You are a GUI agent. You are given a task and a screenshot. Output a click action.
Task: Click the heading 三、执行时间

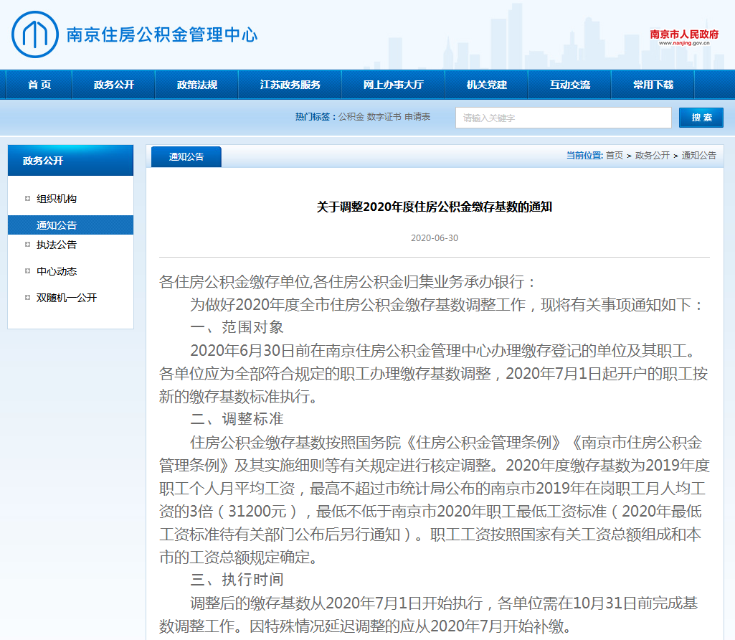pos(237,580)
